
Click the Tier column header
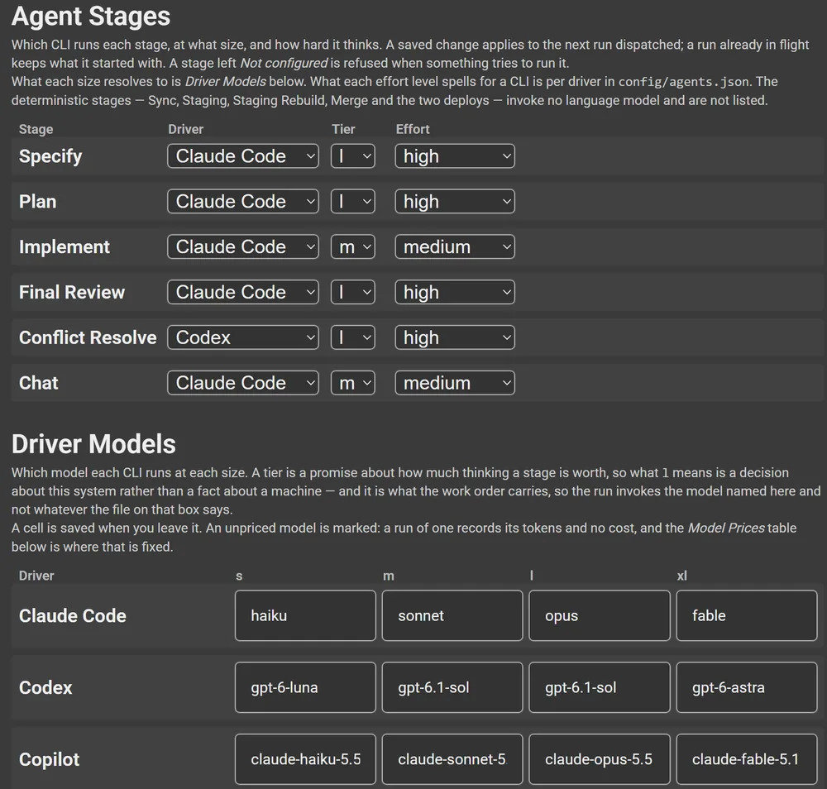pyautogui.click(x=343, y=129)
